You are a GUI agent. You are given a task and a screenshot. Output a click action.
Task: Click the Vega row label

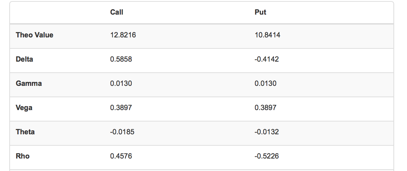pos(24,108)
